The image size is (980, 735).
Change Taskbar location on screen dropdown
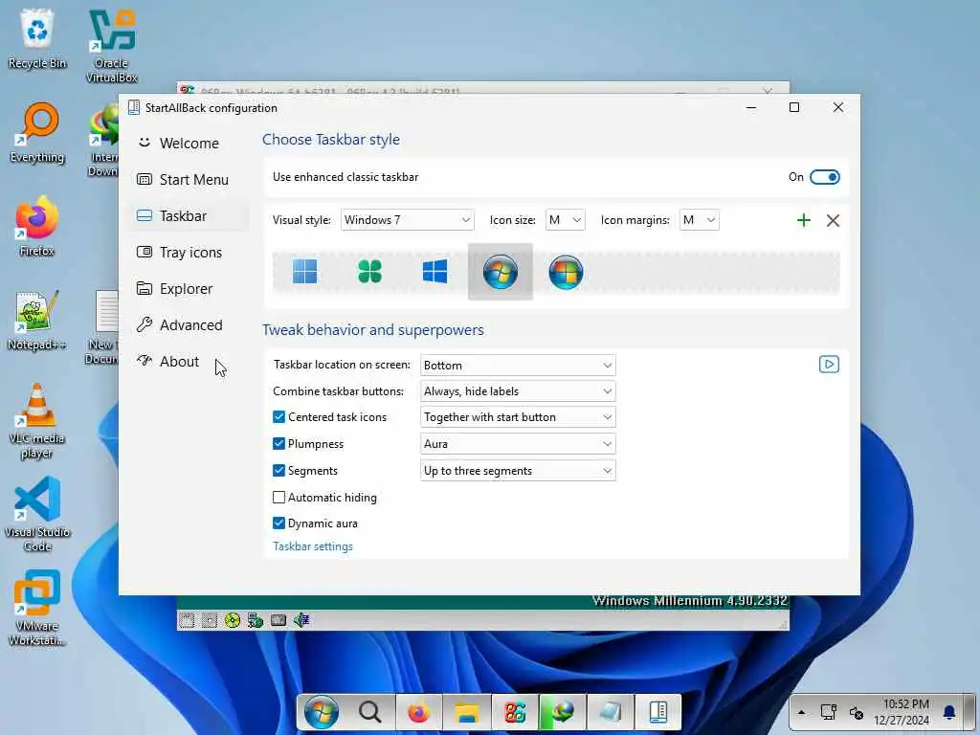coord(518,365)
